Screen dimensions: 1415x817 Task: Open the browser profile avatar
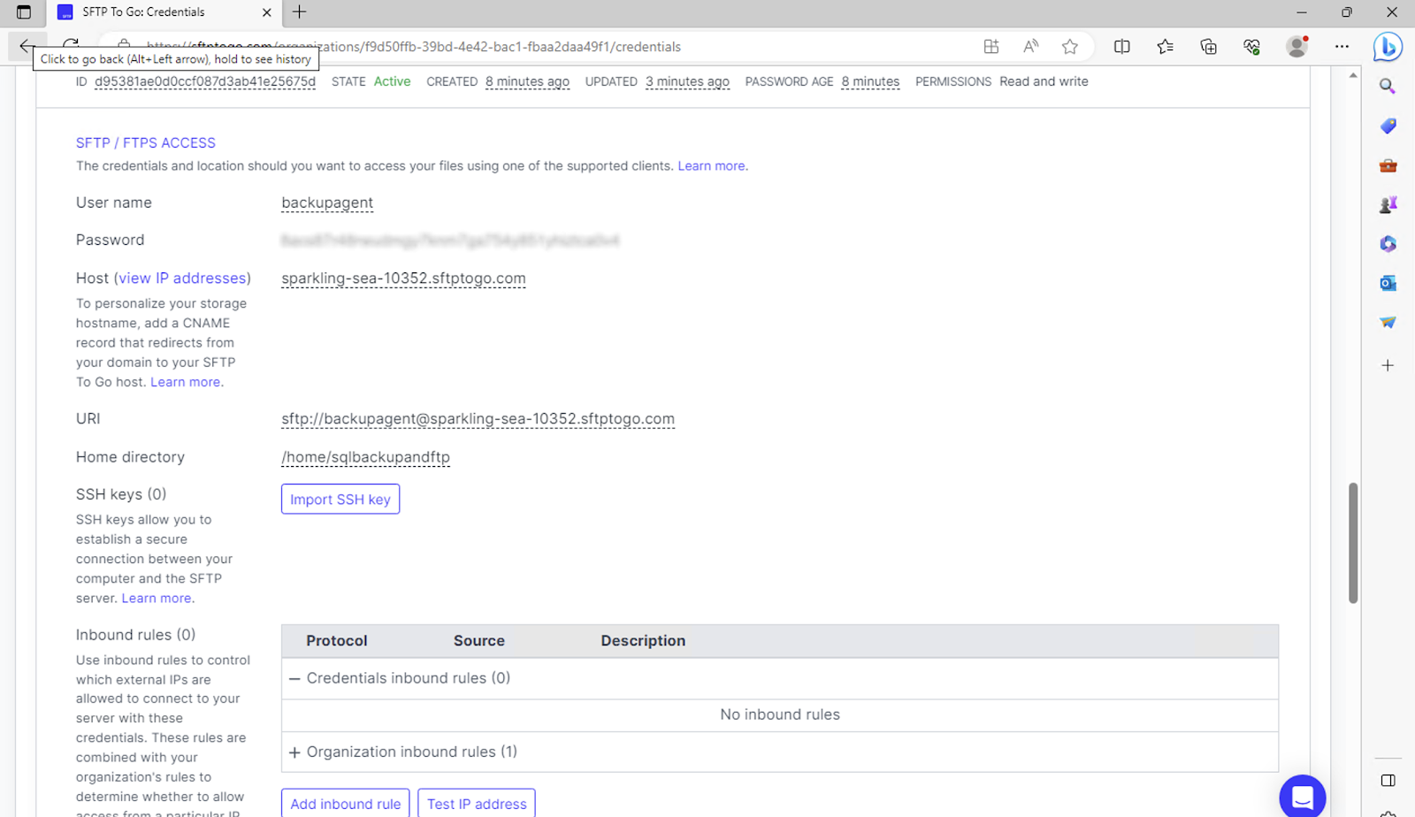[1297, 47]
